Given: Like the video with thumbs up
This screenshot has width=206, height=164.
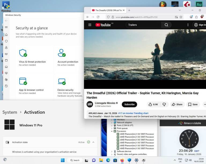Looking at the screenshot, I should click(153, 104).
